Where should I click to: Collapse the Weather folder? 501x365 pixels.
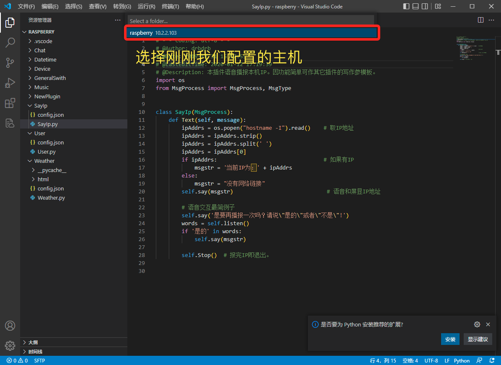(x=73, y=161)
